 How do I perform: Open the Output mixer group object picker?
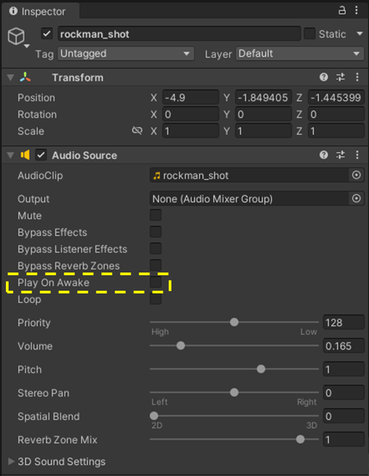pyautogui.click(x=356, y=199)
